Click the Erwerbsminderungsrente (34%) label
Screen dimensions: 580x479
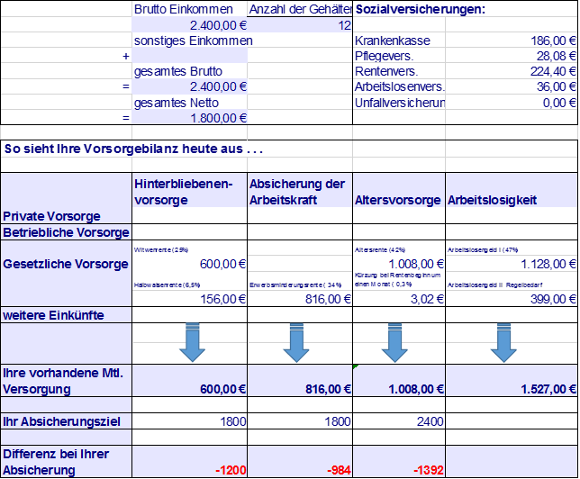[295, 285]
